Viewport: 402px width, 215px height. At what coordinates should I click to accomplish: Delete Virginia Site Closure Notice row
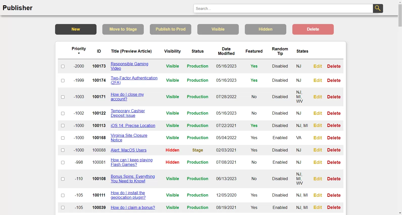click(334, 138)
